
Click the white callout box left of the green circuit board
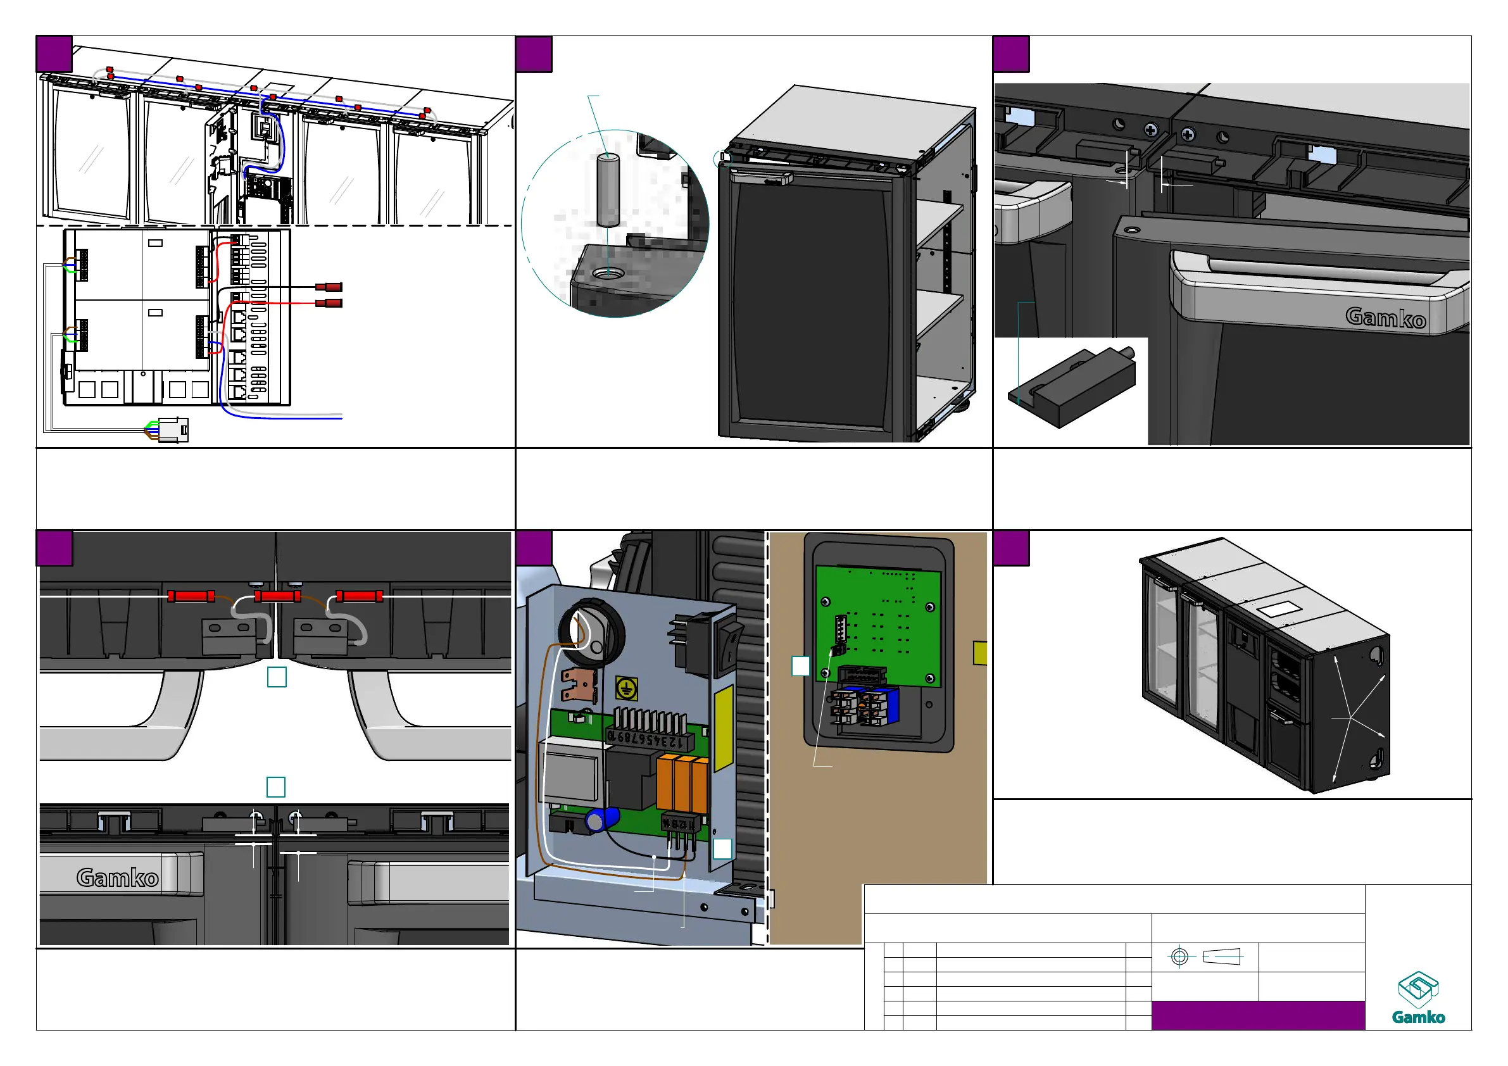(800, 665)
